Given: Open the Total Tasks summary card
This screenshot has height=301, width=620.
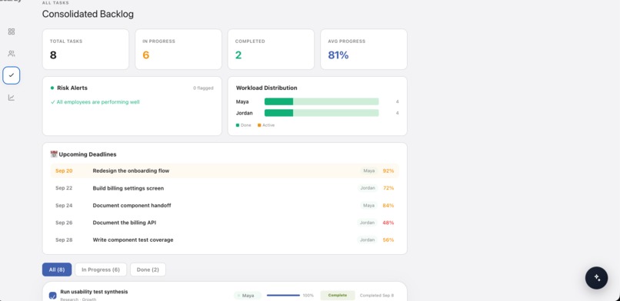Looking at the screenshot, I should 85,49.
